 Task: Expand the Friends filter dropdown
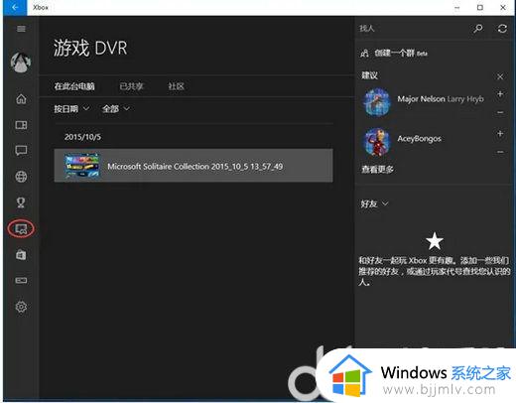point(374,203)
